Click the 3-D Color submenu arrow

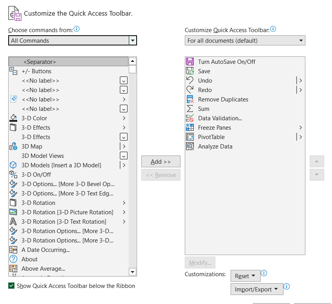[x=124, y=118]
